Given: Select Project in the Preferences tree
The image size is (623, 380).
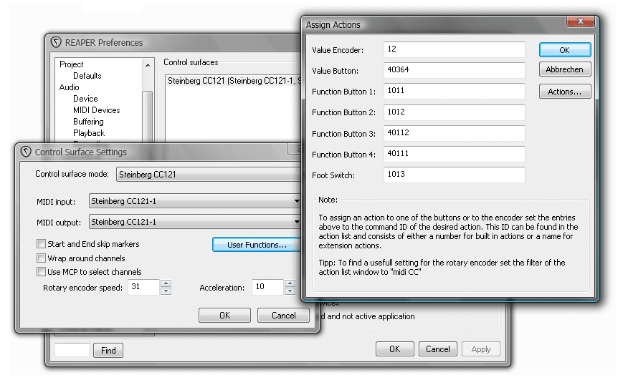Looking at the screenshot, I should pos(72,64).
